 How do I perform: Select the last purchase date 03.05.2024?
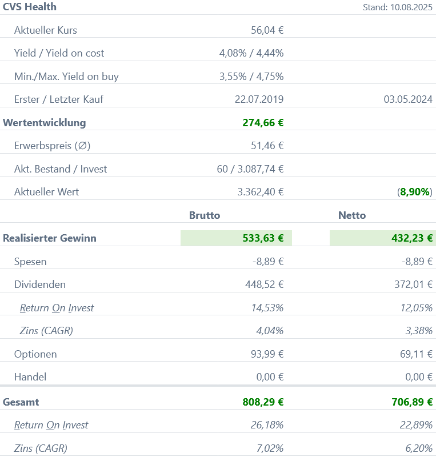click(x=408, y=99)
